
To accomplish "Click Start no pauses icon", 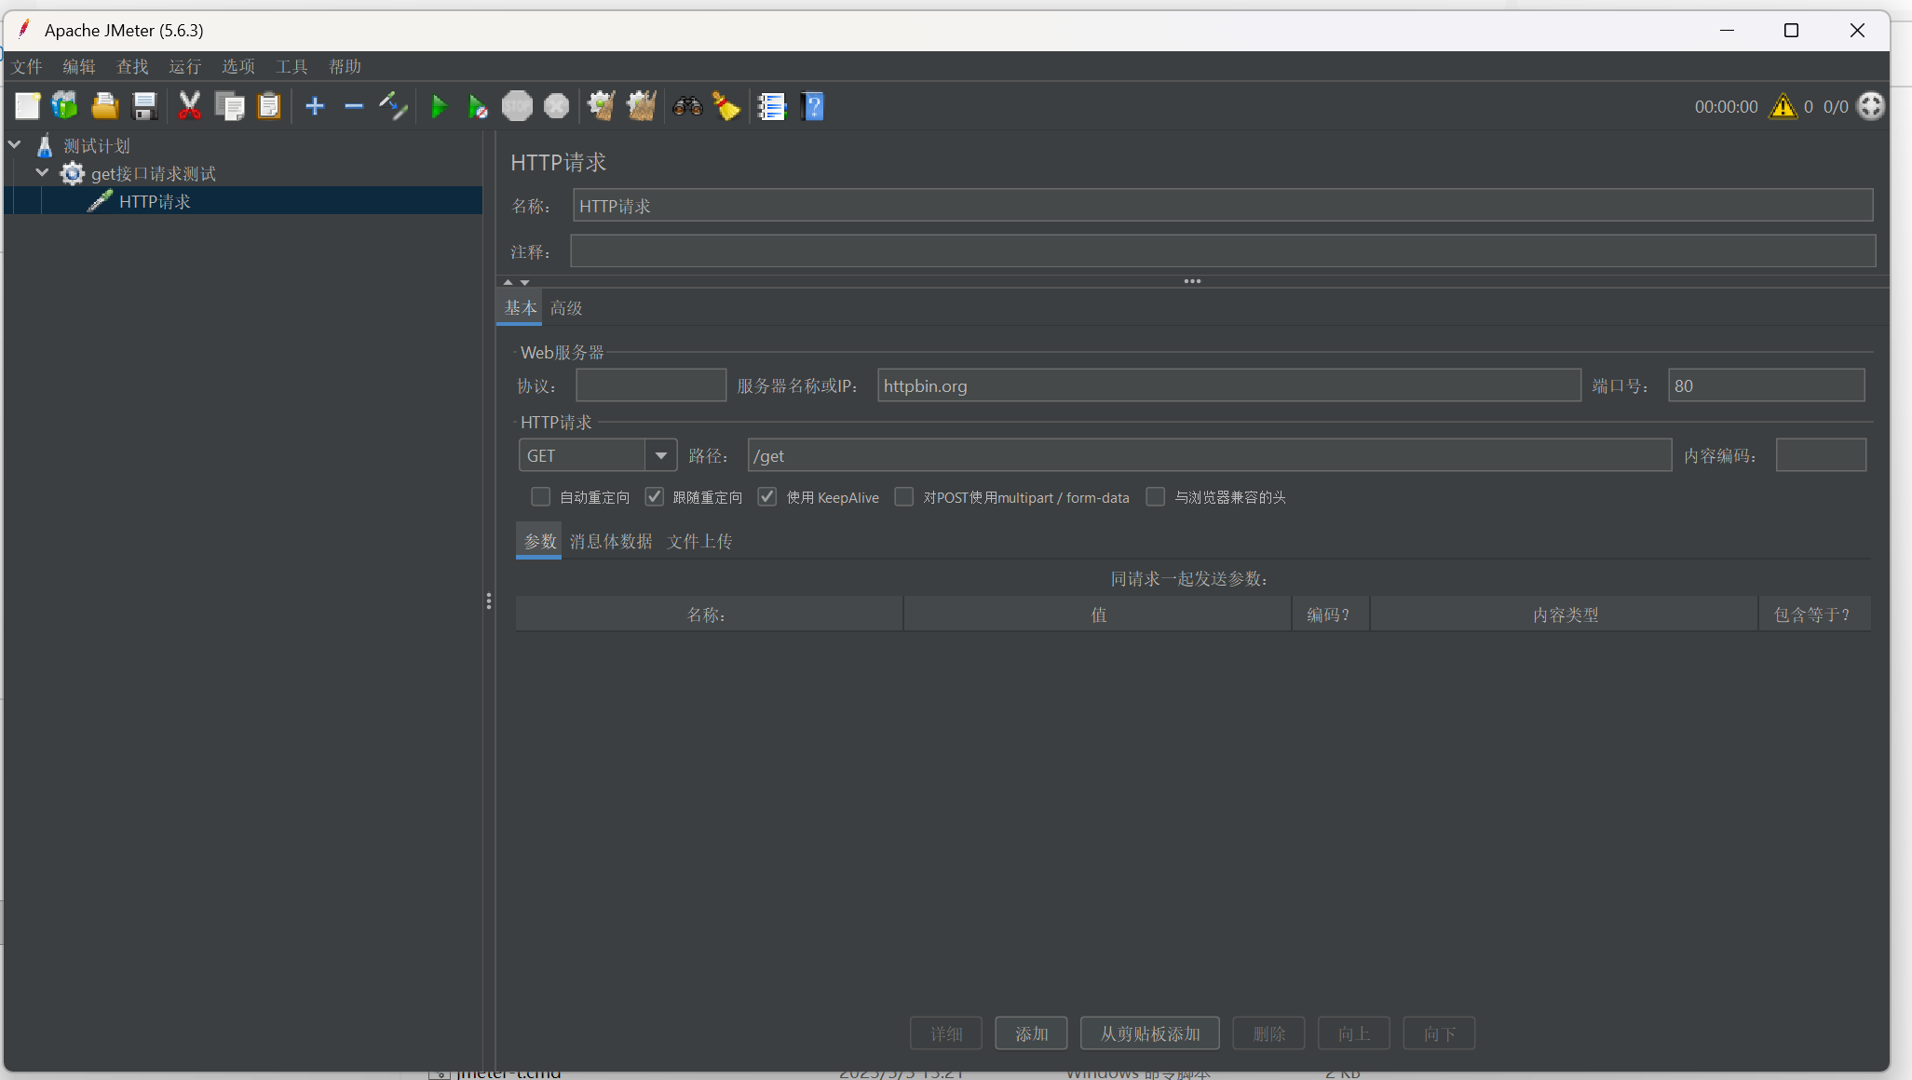I will click(477, 107).
